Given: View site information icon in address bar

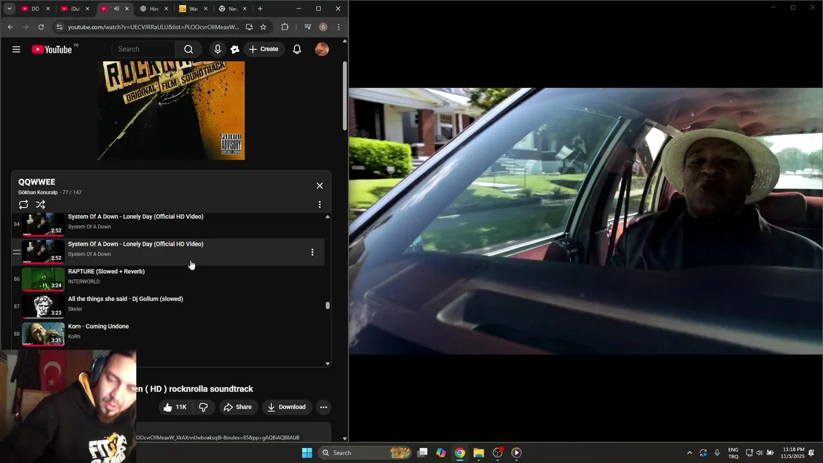Looking at the screenshot, I should click(x=59, y=27).
